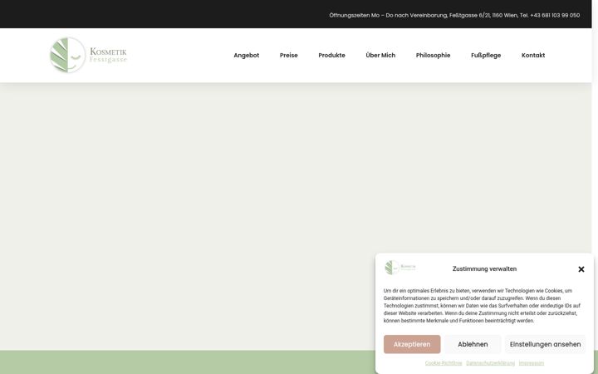Click the Kosmetik Fessigasse logo in header

pos(89,55)
